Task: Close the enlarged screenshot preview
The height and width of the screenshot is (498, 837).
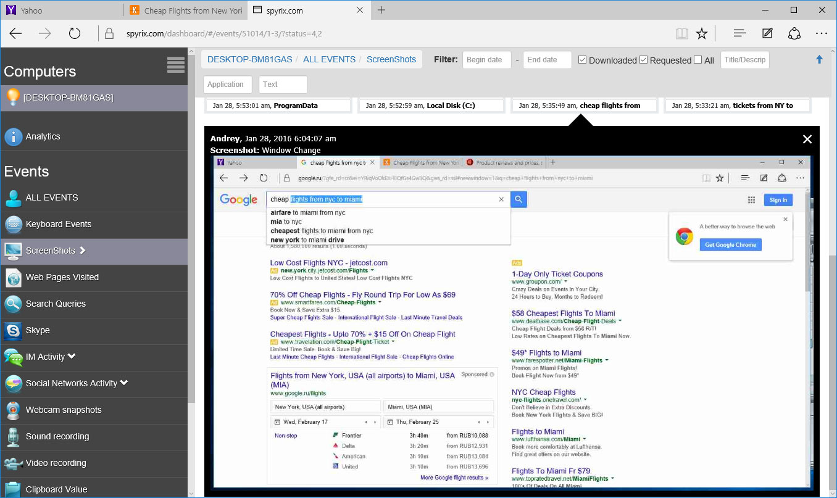Action: pyautogui.click(x=807, y=139)
